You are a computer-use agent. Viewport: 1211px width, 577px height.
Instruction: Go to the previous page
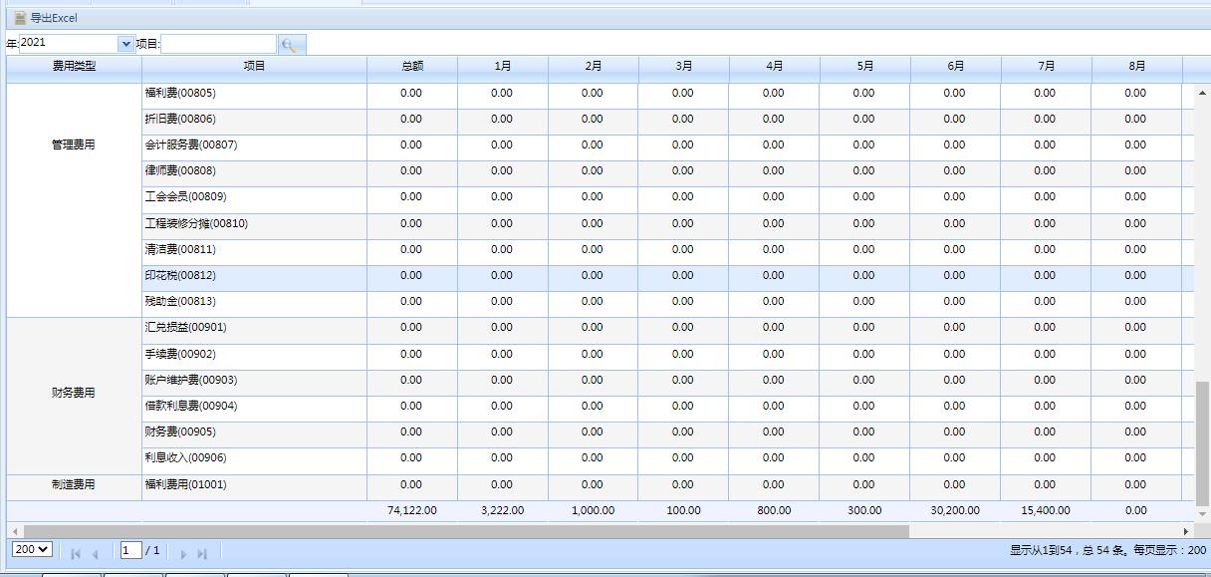click(x=96, y=553)
